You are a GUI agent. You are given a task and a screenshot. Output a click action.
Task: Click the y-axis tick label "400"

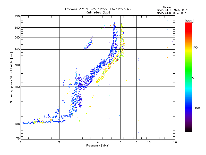(x=17, y=49)
